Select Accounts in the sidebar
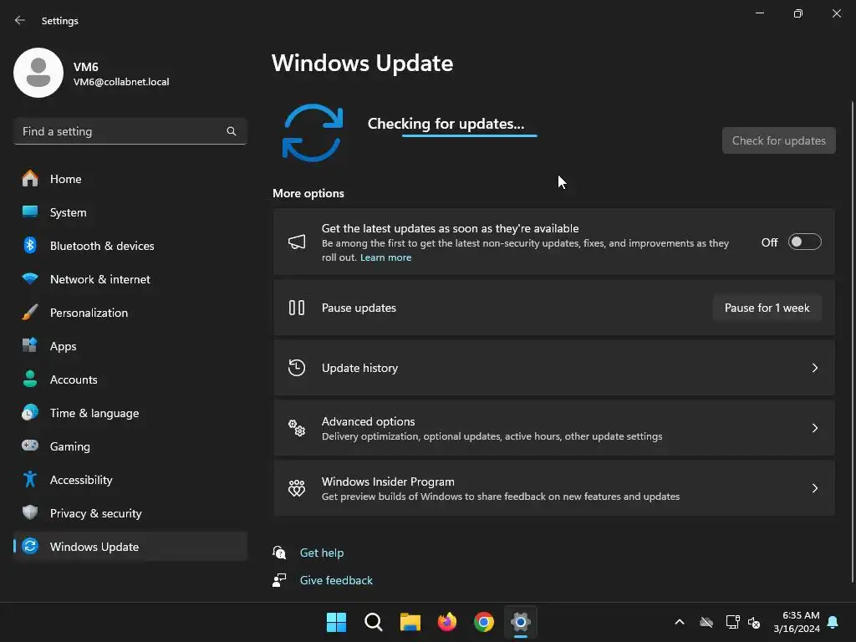This screenshot has height=642, width=856. pyautogui.click(x=130, y=379)
